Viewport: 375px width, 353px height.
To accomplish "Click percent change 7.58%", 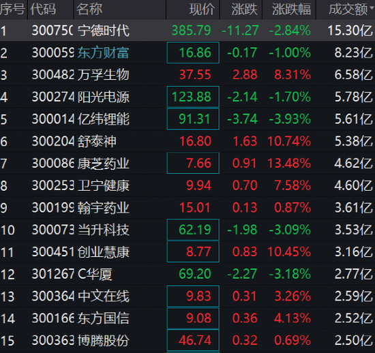I will pos(292,185).
